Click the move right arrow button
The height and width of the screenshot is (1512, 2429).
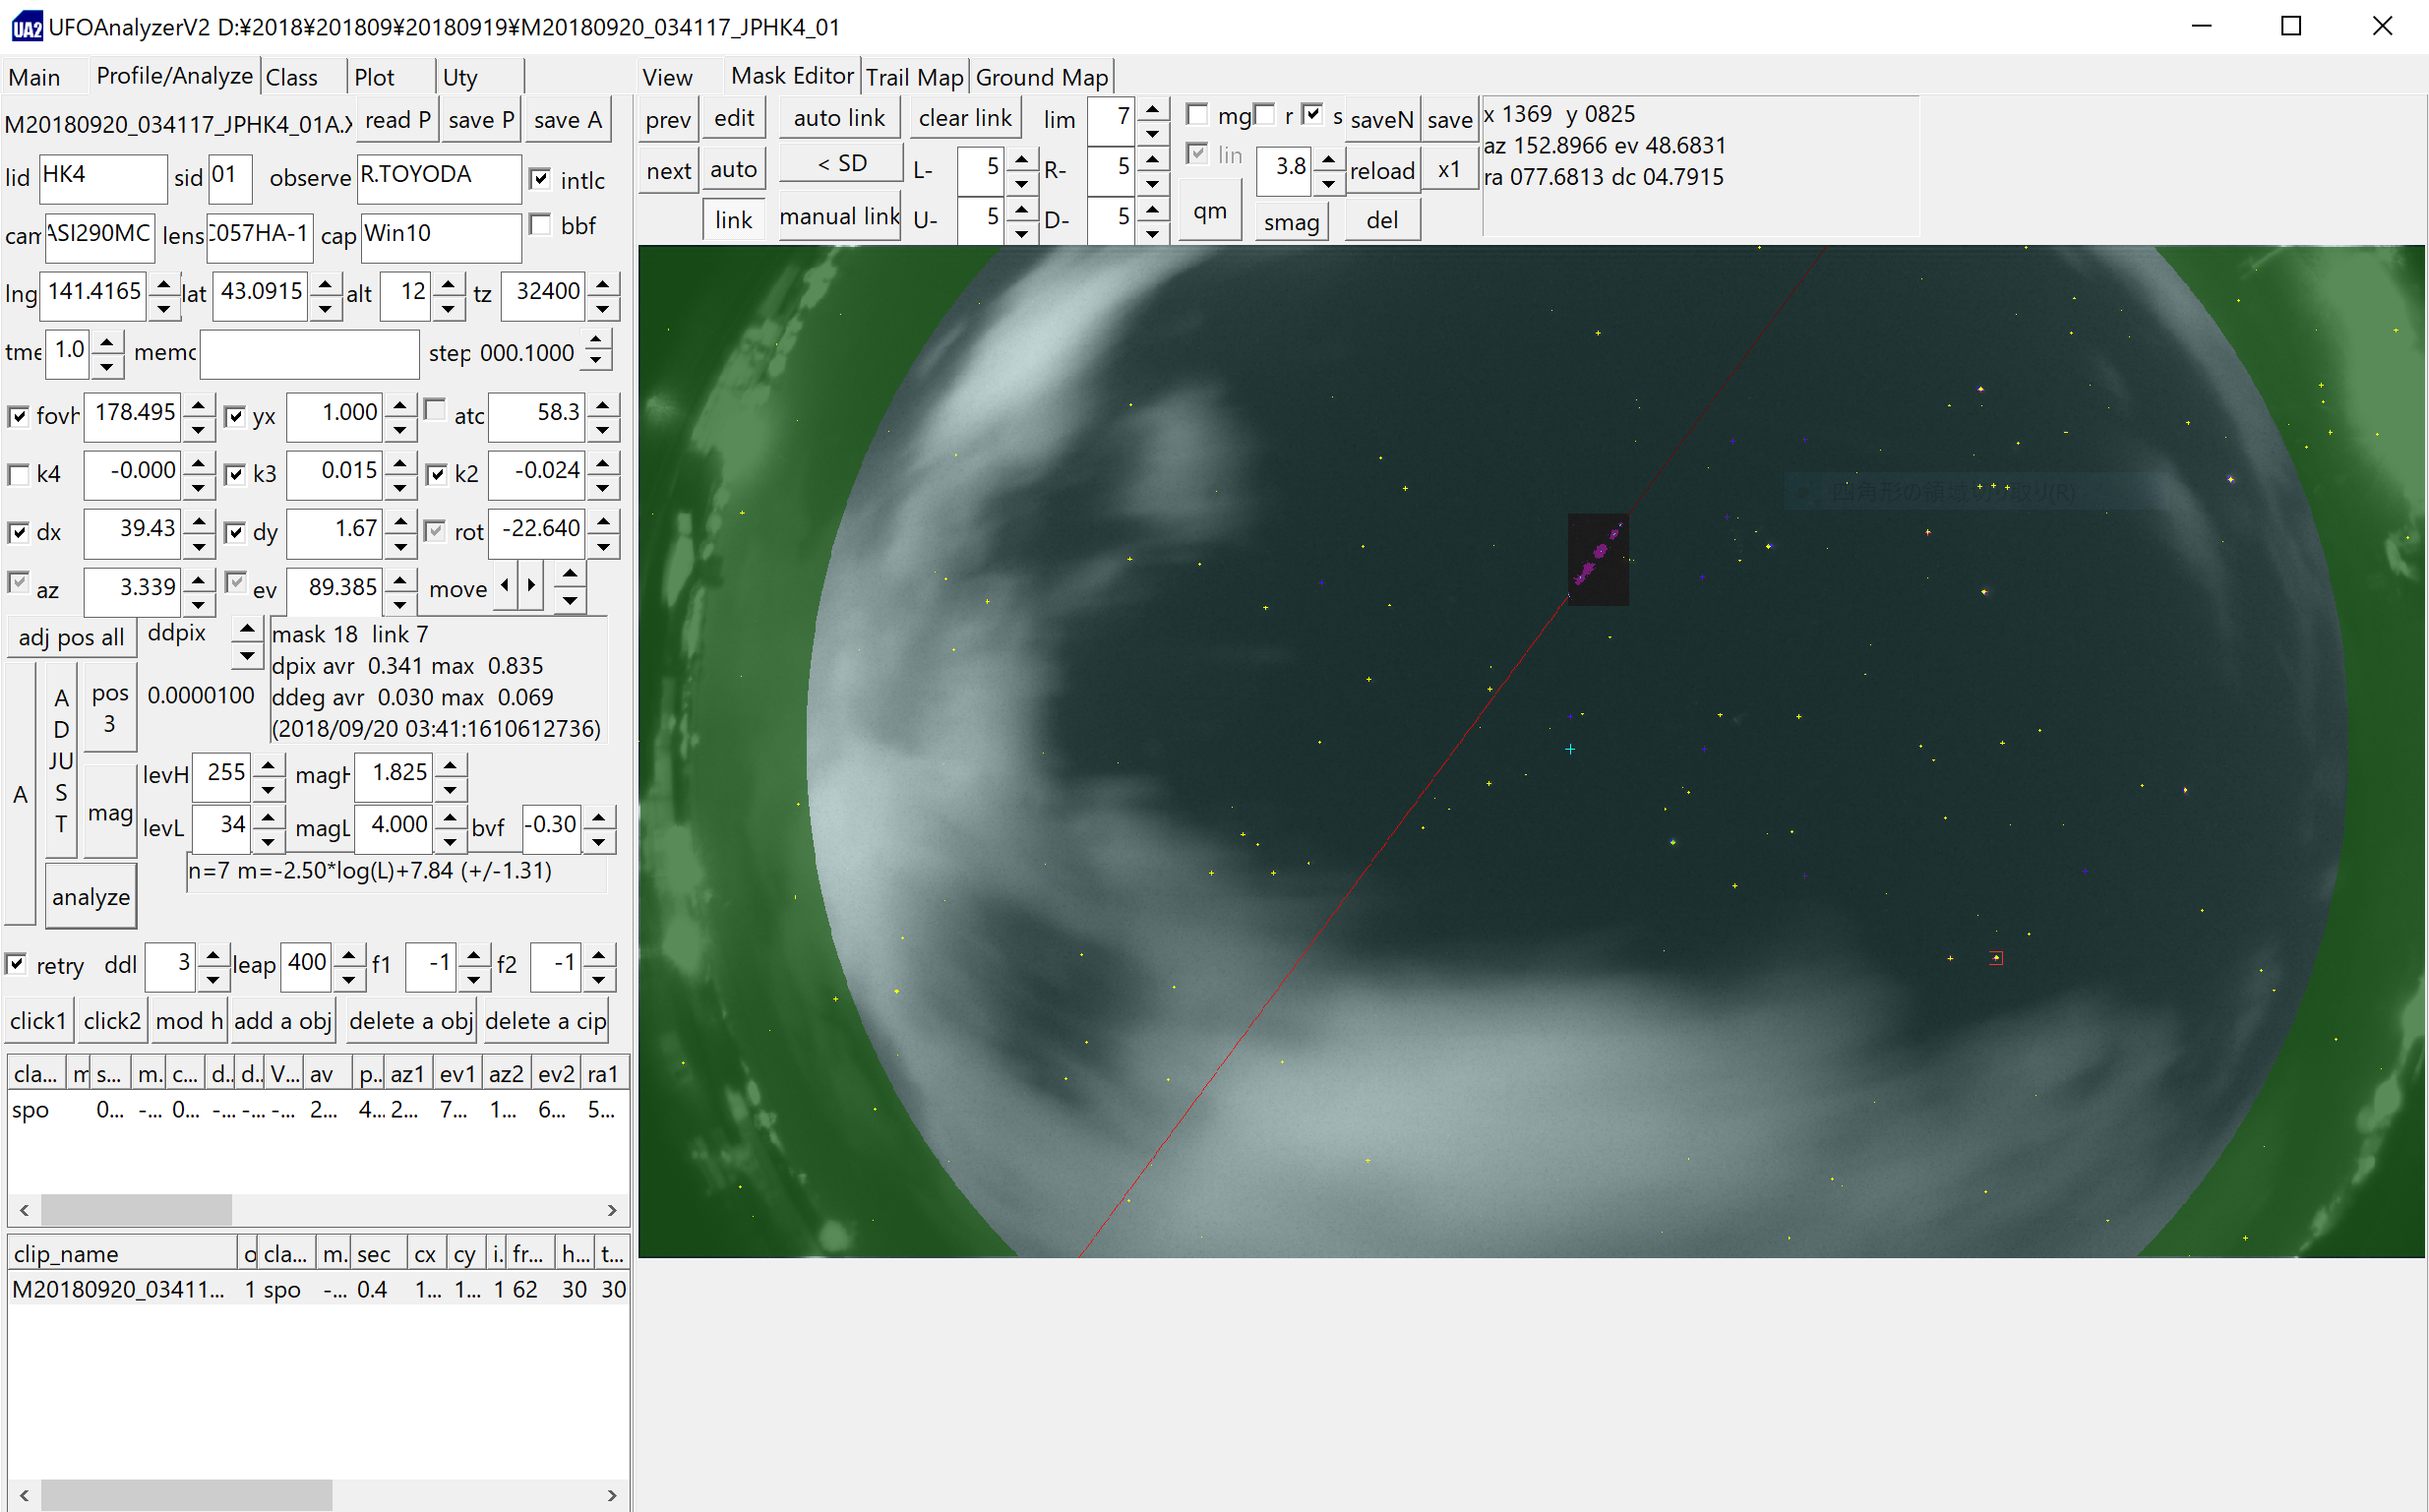(x=531, y=586)
